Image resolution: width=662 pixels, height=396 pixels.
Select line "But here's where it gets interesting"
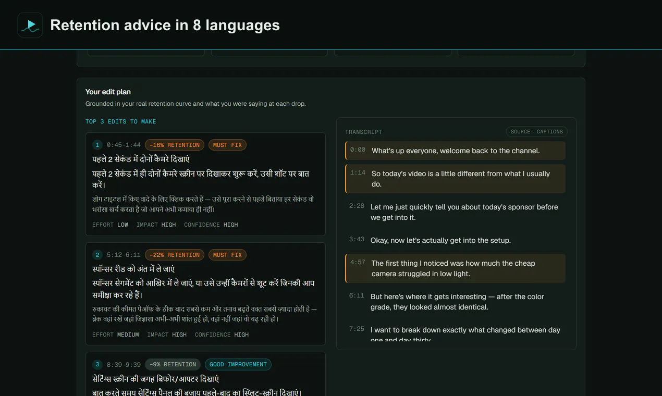[x=457, y=302]
